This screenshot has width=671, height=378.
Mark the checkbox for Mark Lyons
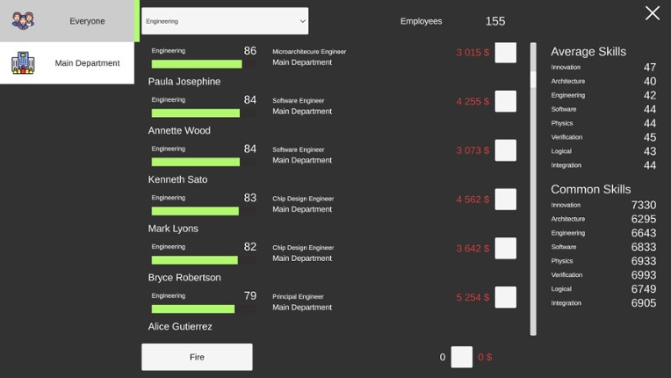(x=505, y=249)
